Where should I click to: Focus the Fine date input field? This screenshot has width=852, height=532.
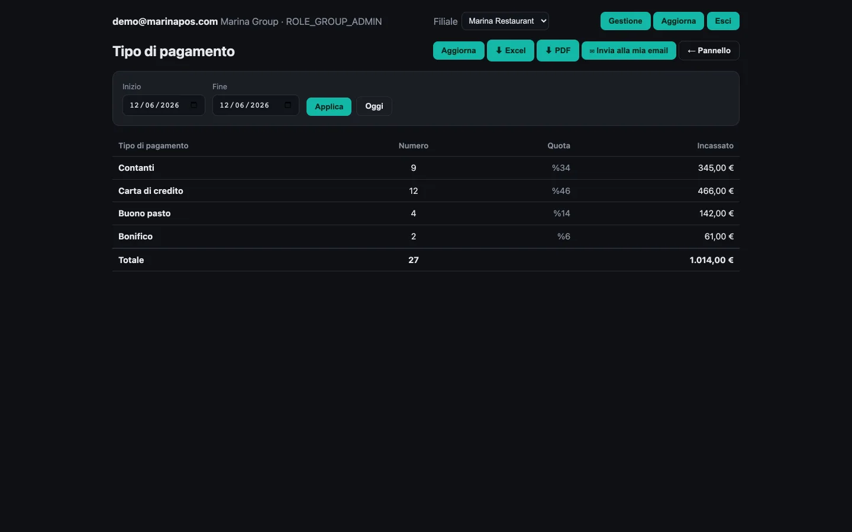point(256,105)
